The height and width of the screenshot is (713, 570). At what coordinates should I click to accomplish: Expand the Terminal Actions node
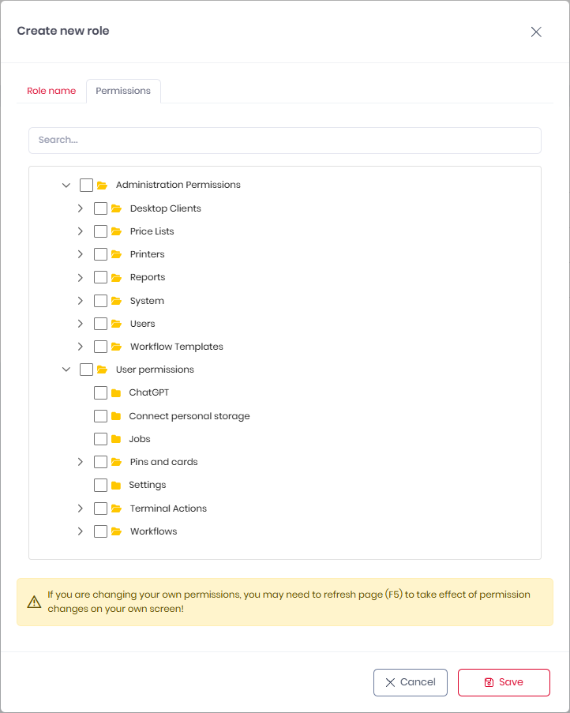(x=81, y=508)
